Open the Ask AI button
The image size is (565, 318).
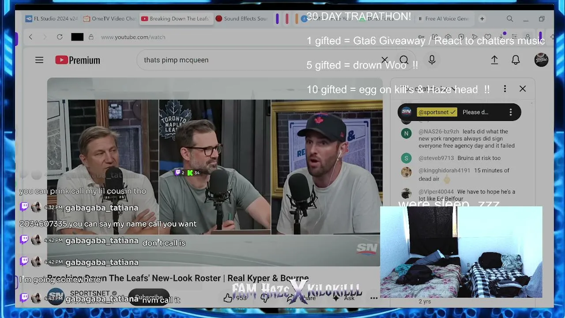[x=344, y=298]
